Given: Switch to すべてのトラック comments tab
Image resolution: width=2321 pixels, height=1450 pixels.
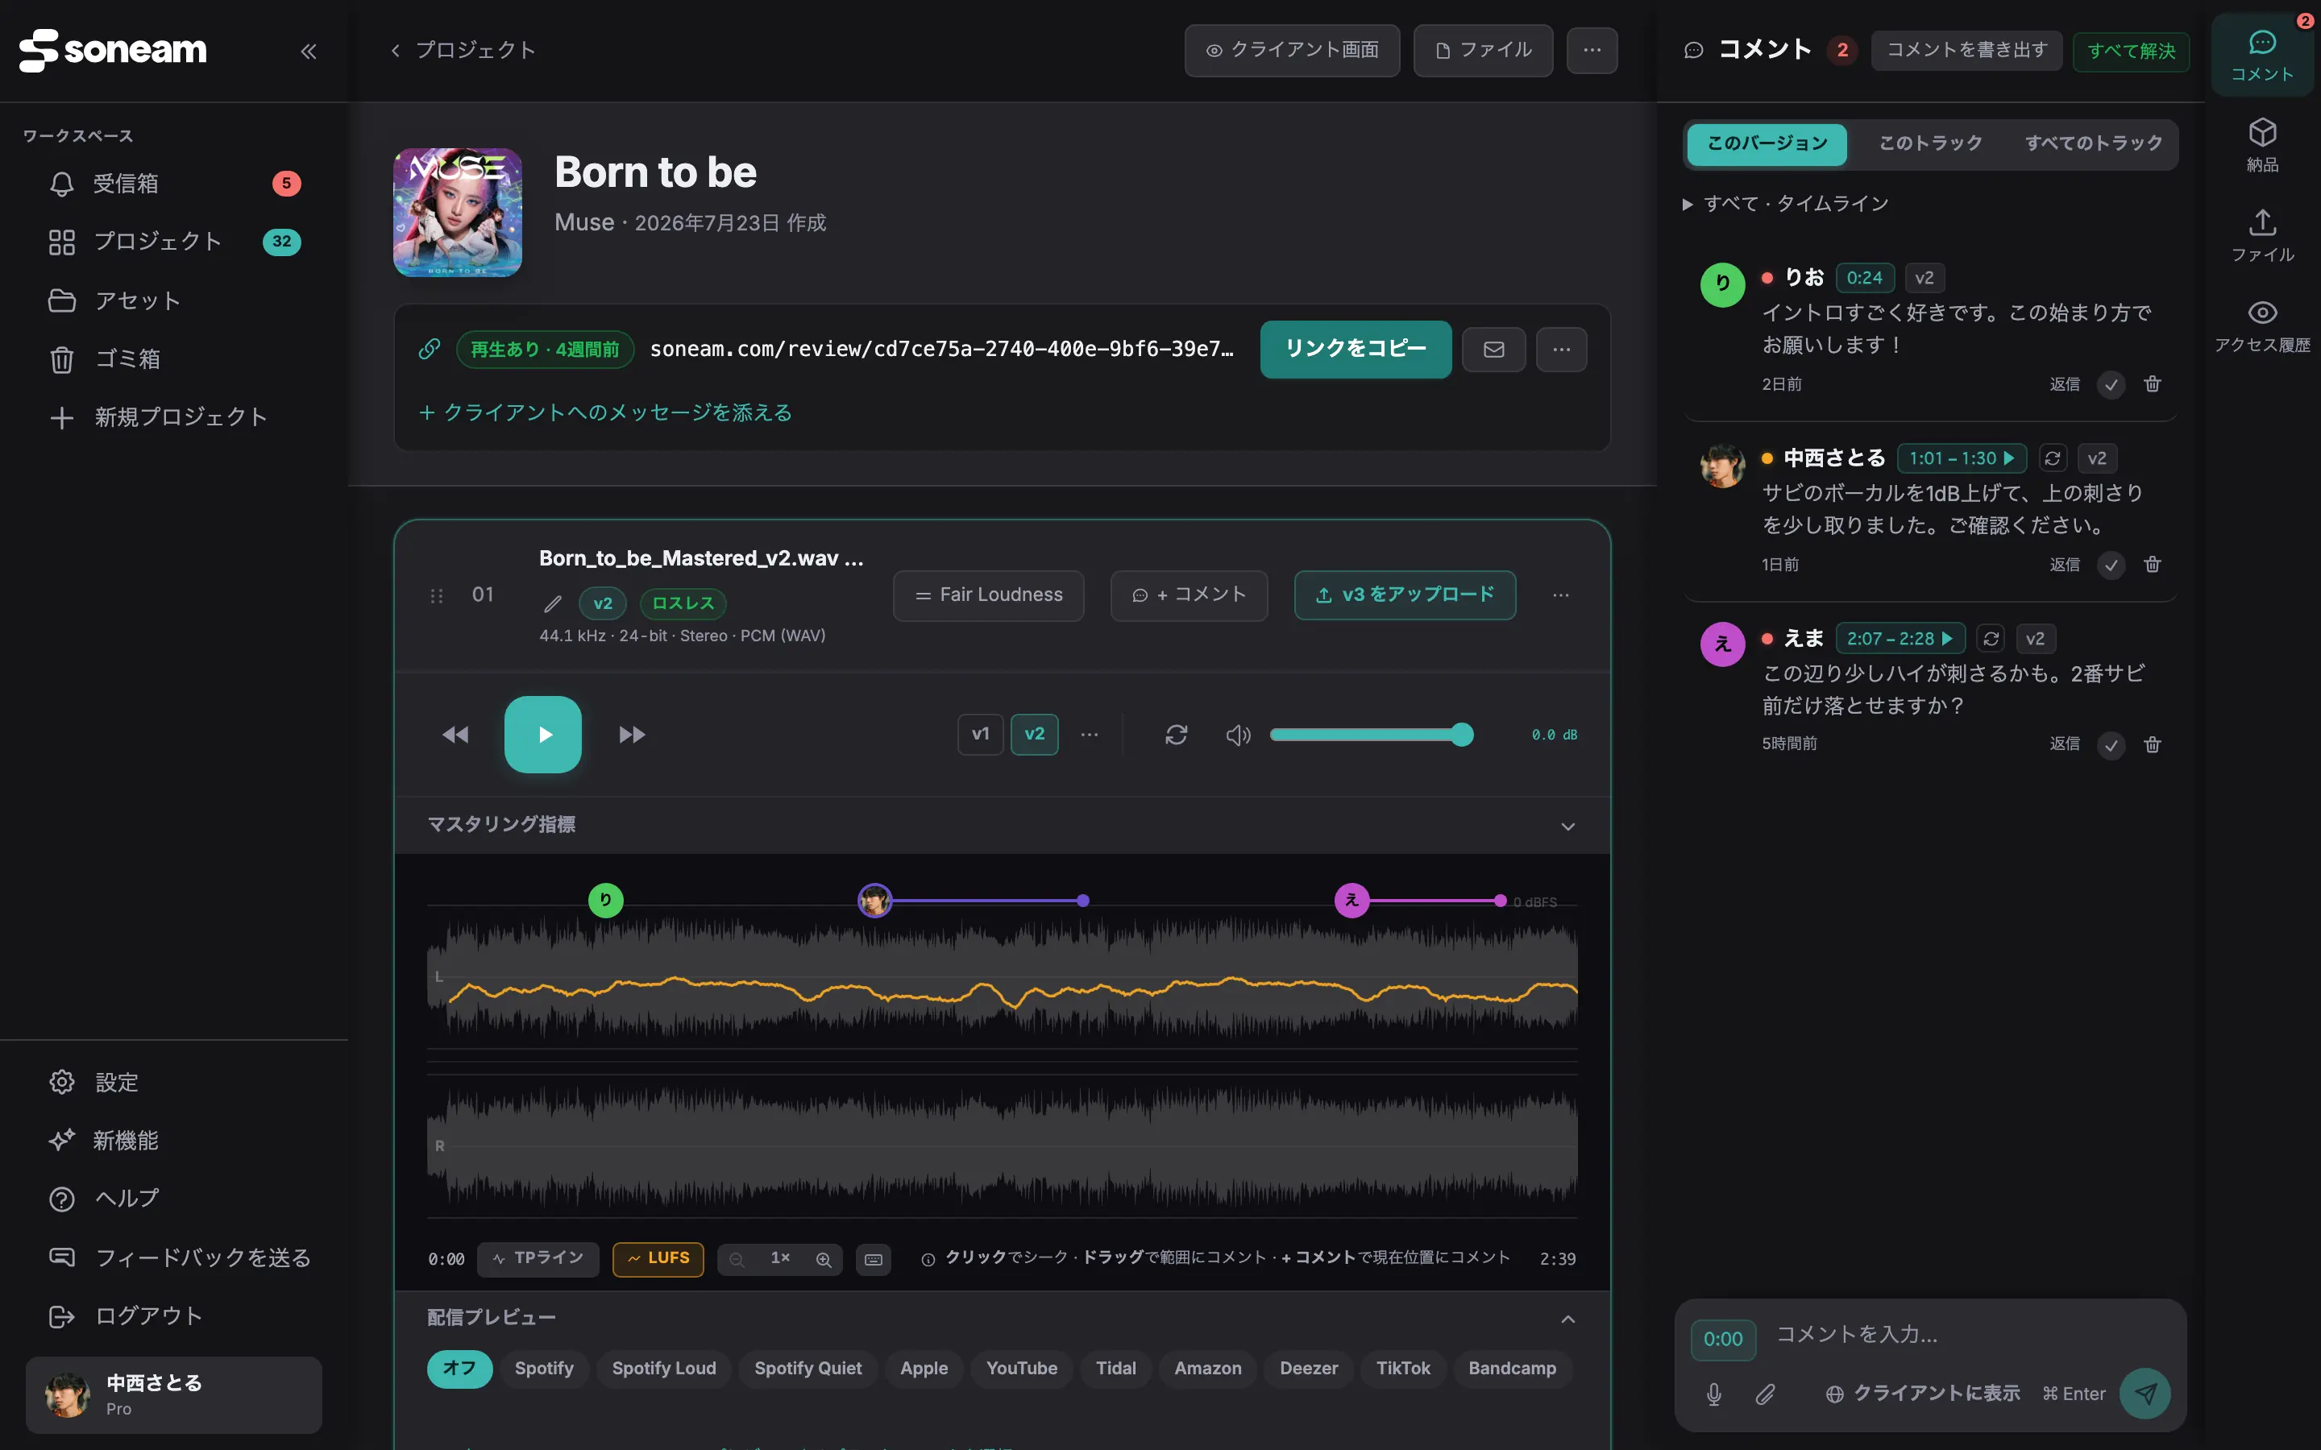Looking at the screenshot, I should tap(2094, 144).
